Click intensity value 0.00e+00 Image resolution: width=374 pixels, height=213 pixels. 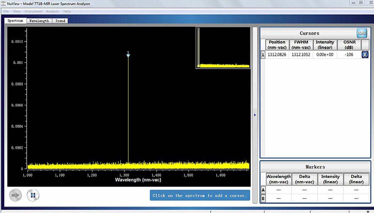325,55
